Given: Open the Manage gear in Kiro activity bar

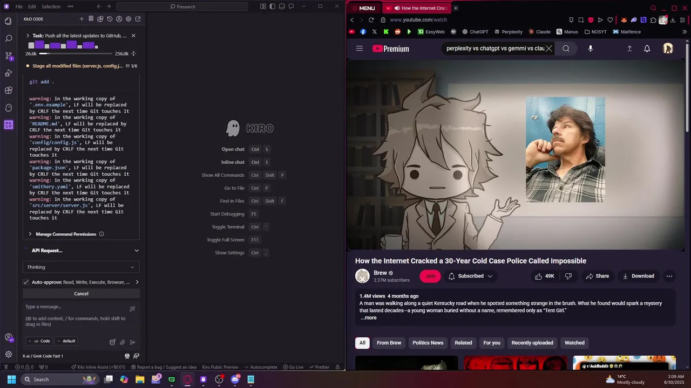Looking at the screenshot, I should coord(8,354).
